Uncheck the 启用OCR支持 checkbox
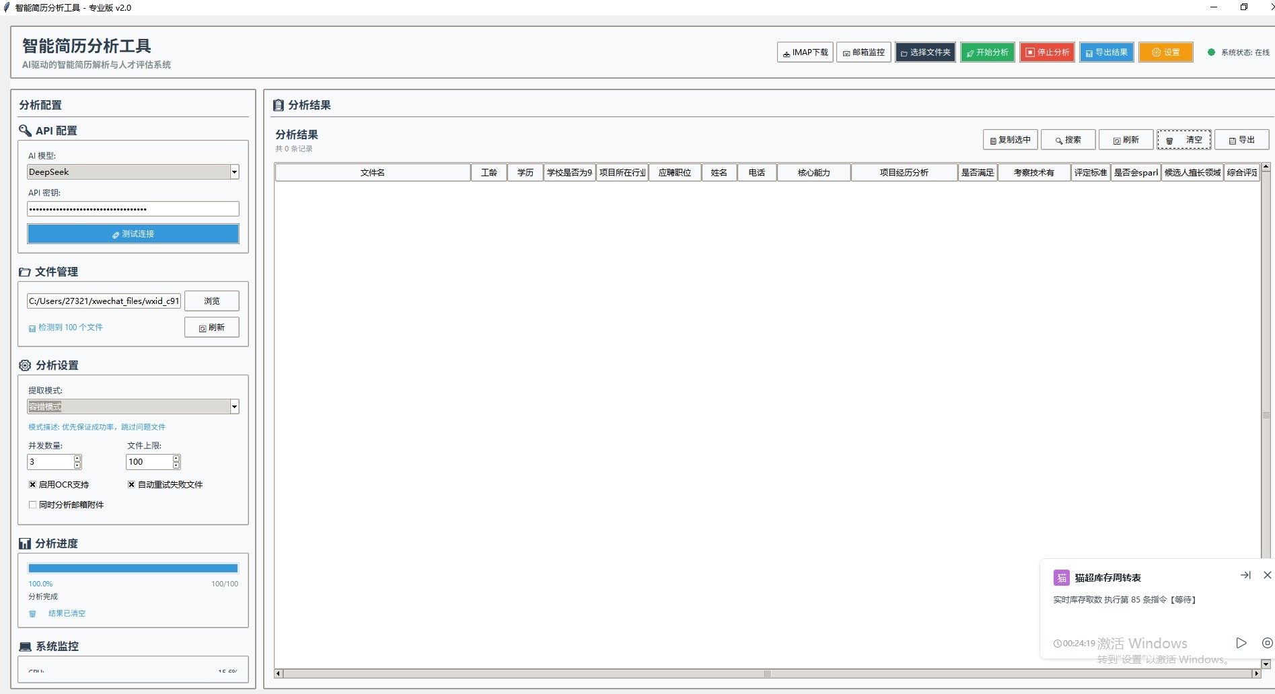This screenshot has width=1275, height=694. [x=32, y=485]
